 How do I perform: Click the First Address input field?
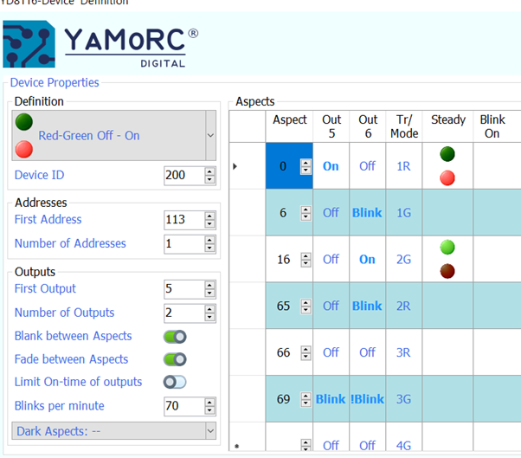[x=184, y=220]
